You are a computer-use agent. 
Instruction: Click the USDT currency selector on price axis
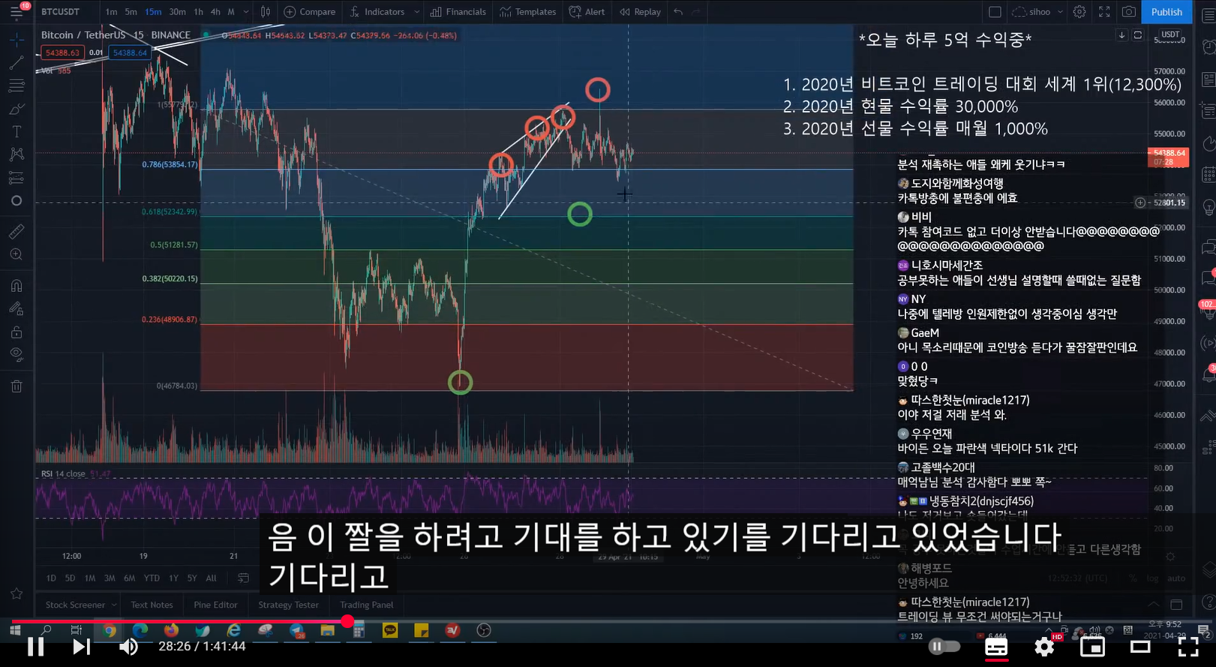point(1170,35)
